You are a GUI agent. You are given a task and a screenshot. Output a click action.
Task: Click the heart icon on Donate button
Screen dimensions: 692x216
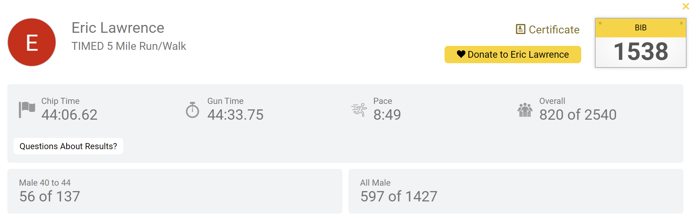point(461,54)
